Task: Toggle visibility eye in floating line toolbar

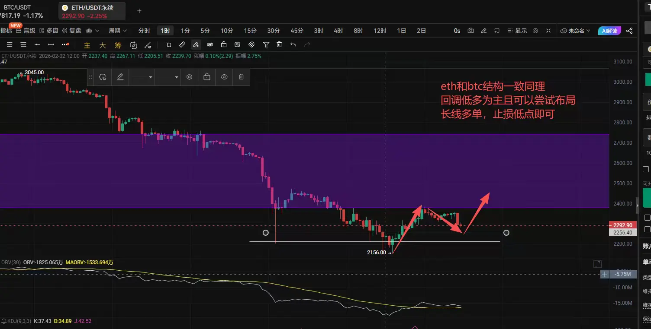Action: click(x=224, y=77)
